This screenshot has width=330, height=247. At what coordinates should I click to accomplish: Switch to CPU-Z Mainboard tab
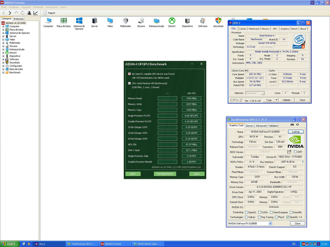pos(254,29)
